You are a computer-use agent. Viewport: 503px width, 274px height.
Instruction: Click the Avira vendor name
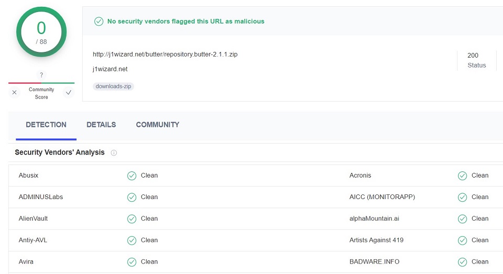pyautogui.click(x=26, y=262)
